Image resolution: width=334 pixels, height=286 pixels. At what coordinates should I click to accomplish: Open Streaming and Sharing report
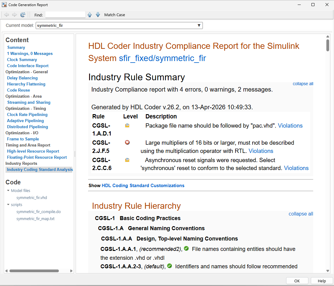click(29, 102)
